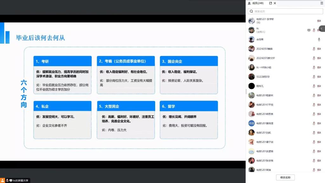
Task: Click the 修改名称 button
Action: (285, 177)
